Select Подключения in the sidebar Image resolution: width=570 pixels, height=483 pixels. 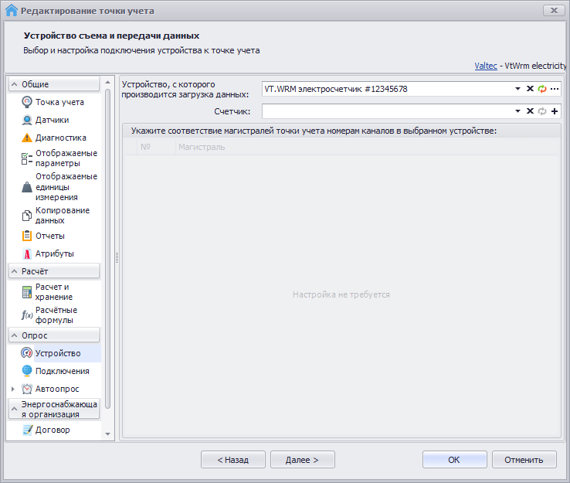click(62, 371)
